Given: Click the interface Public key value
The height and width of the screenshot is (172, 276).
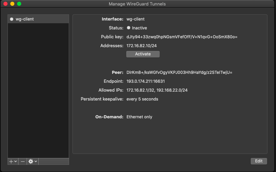Looking at the screenshot, I should tap(182, 37).
